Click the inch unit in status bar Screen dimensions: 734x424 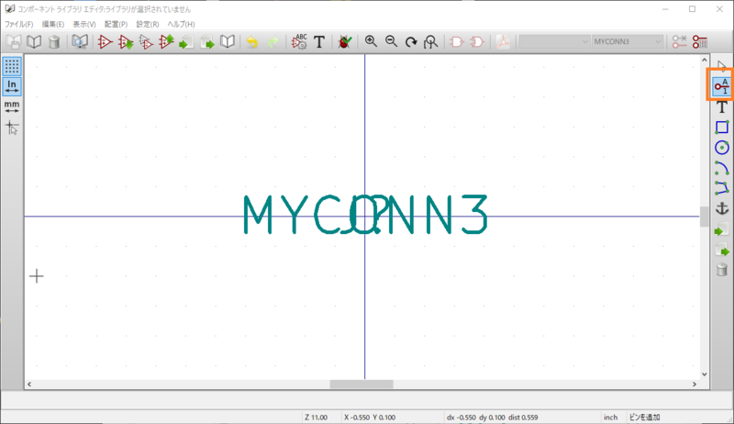click(x=610, y=418)
